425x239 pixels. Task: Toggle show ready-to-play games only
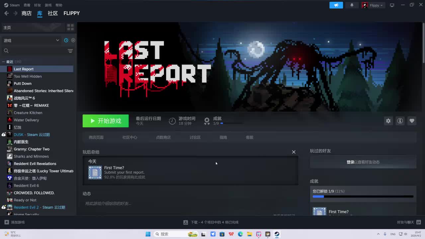73,40
